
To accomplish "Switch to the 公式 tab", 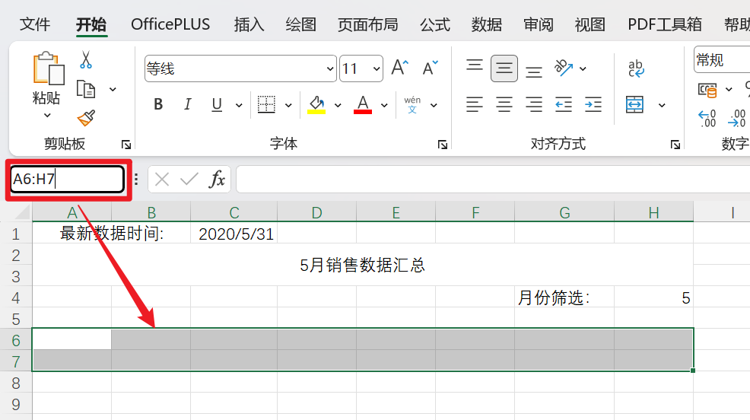I will pyautogui.click(x=435, y=24).
